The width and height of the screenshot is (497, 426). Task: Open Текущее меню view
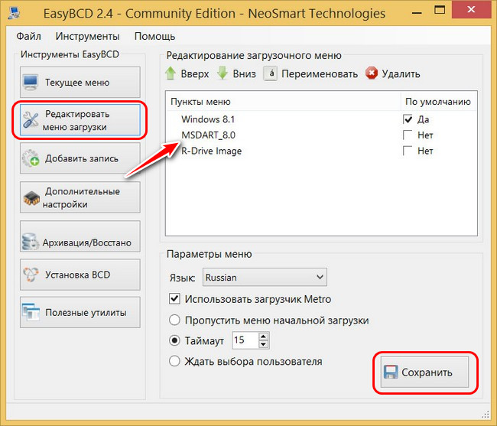[80, 82]
